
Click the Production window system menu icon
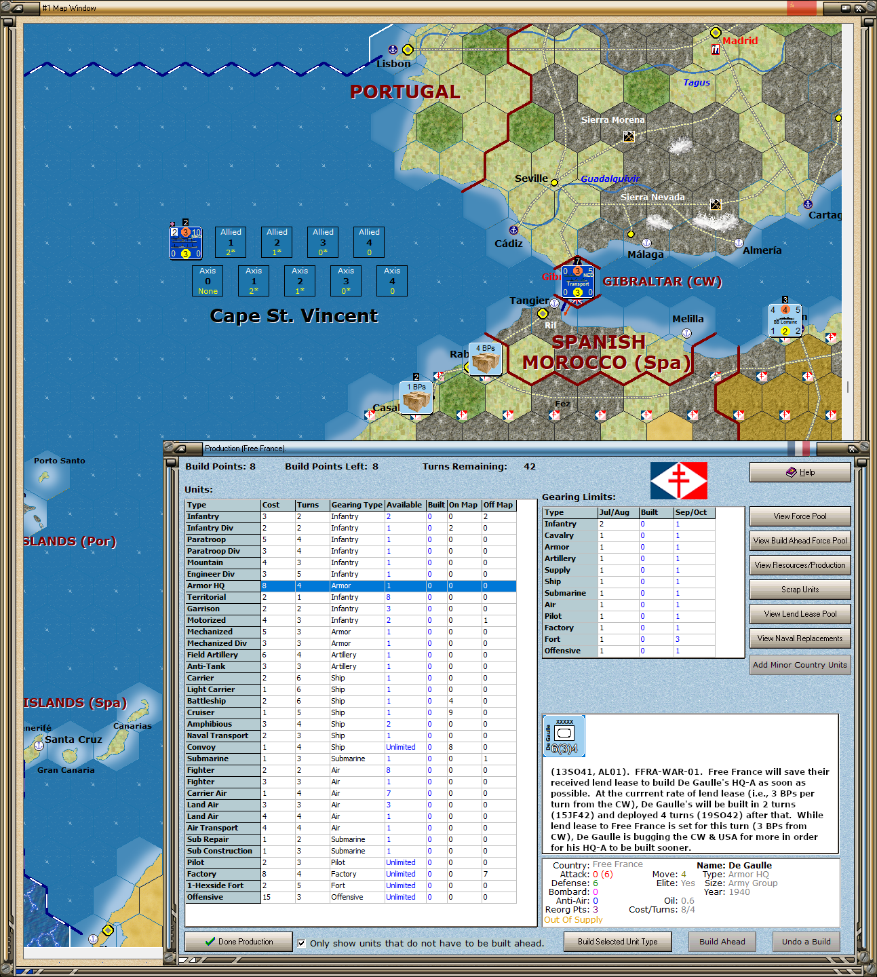(x=180, y=448)
